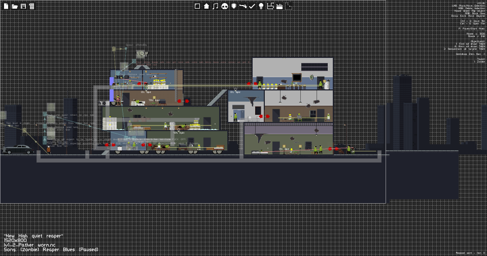The height and width of the screenshot is (256, 487).
Task: Click the level size text 1520x800
Action: (15, 240)
